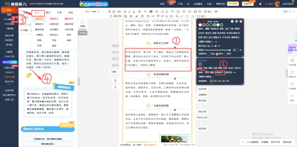The image size is (297, 147).
Task: Click the 个人VIP button in header
Action: (233, 4)
